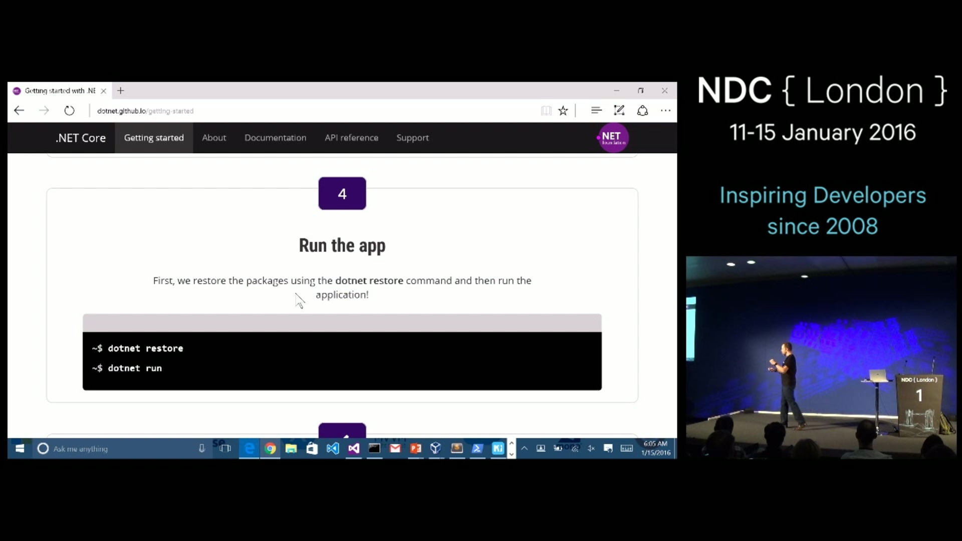Screen dimensions: 962x541
Task: Open Visual Studio Code from taskbar
Action: coord(333,449)
